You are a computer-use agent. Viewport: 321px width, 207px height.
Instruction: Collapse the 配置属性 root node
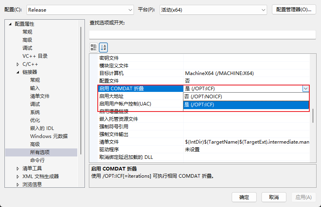(10, 24)
